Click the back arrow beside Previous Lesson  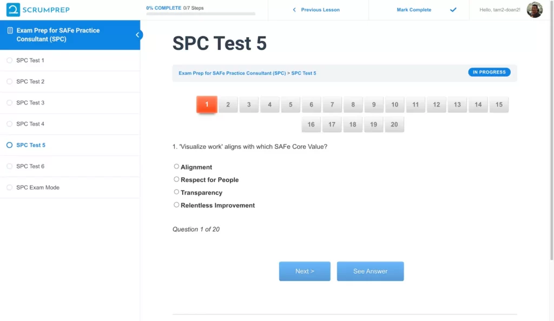294,10
